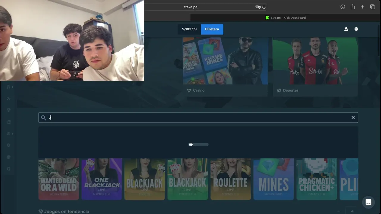Viewport: 381px width, 214px height.
Task: Open the green Blackjack Live thumbnail
Action: [188, 179]
